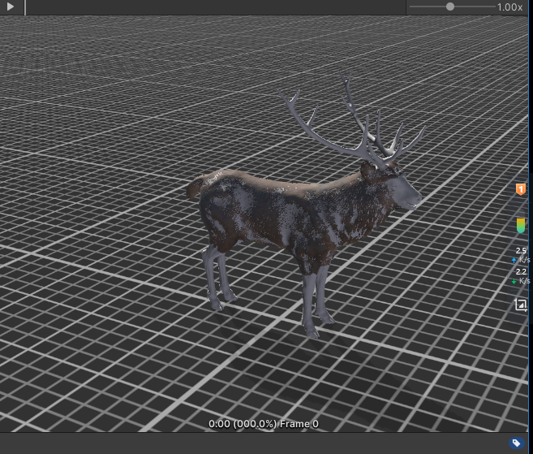Click the deer model in the preview
Screen dimensions: 533x454
[x=304, y=204]
